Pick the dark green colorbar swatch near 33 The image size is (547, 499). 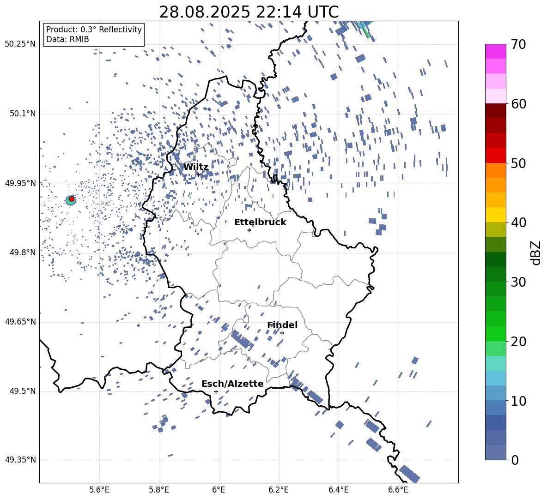click(x=495, y=259)
